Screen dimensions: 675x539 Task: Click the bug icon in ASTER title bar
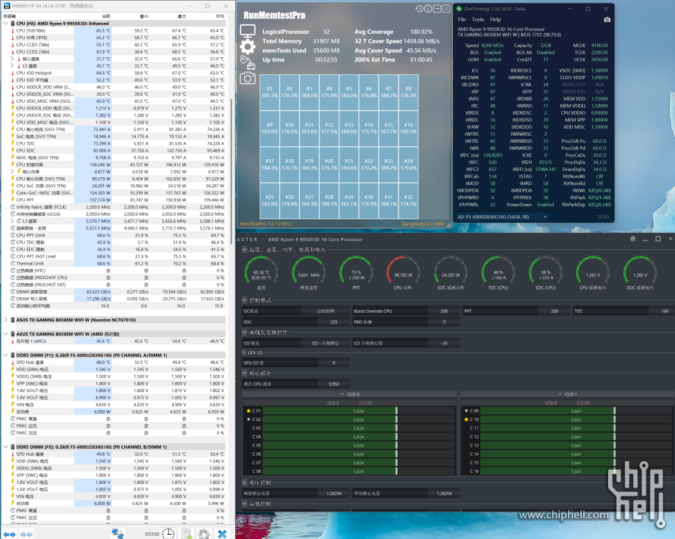(633, 239)
